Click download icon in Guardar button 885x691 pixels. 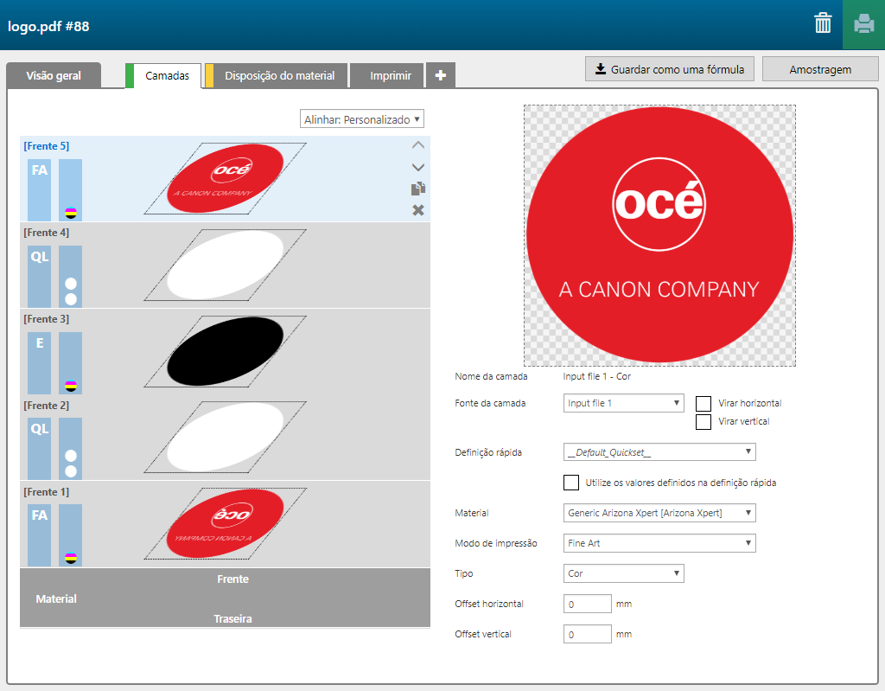tap(601, 69)
